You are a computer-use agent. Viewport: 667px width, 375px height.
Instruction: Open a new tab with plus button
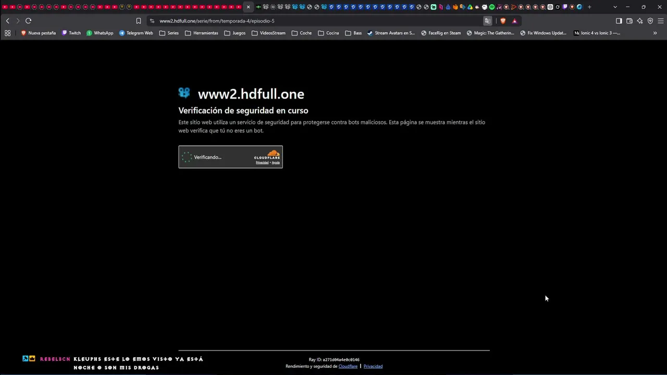589,7
